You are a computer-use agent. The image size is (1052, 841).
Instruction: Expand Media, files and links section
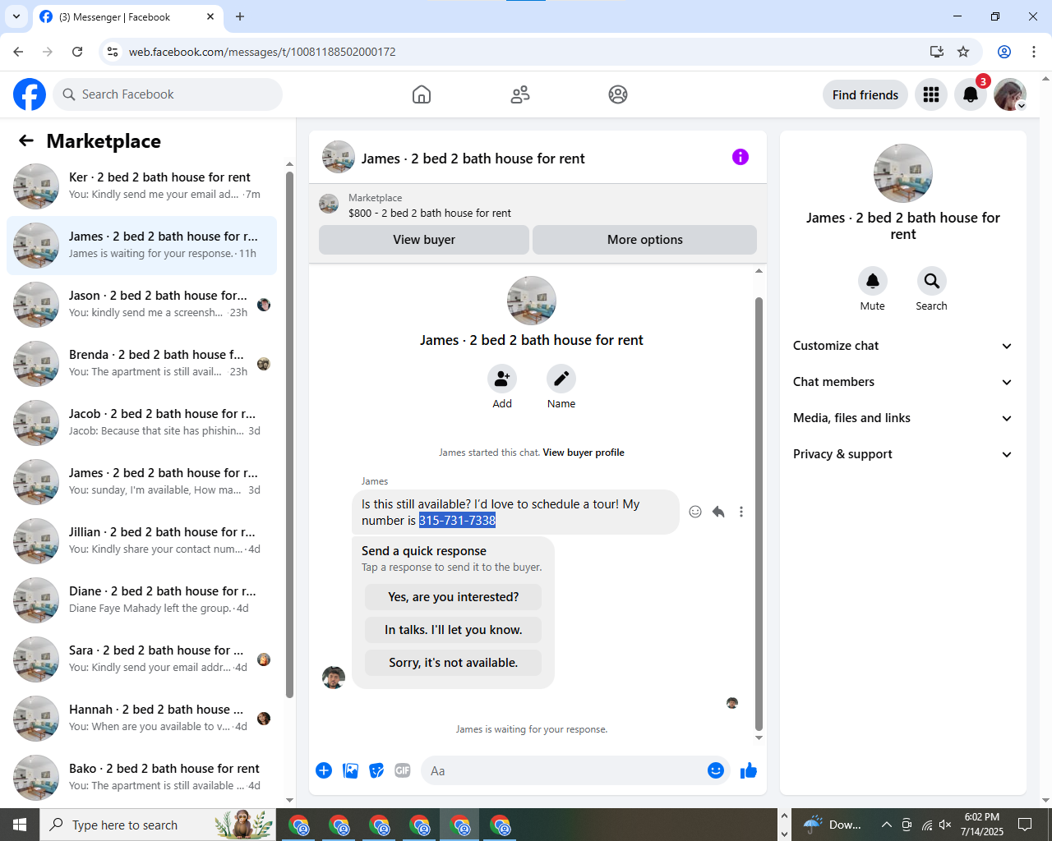tap(902, 418)
